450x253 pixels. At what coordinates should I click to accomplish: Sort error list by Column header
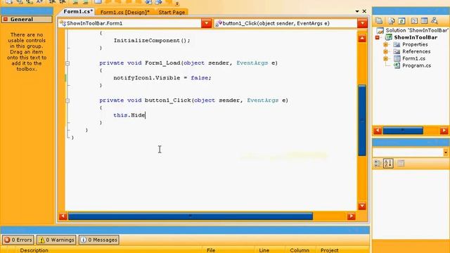click(x=300, y=250)
